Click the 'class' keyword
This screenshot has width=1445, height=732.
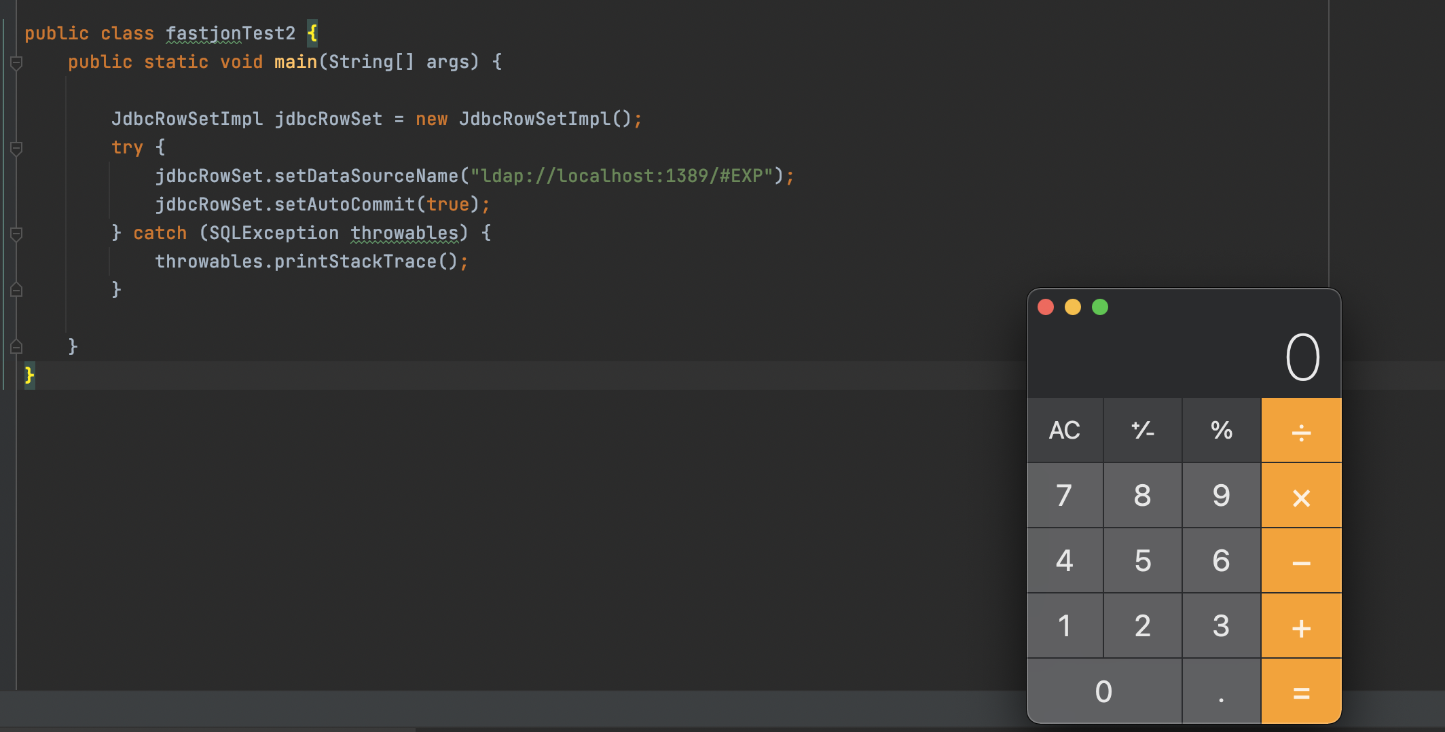click(x=128, y=33)
